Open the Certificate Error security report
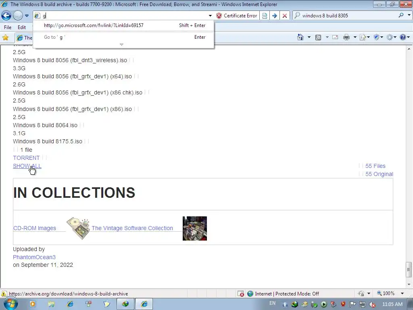Screen dimensions: 413x310 click(236, 16)
